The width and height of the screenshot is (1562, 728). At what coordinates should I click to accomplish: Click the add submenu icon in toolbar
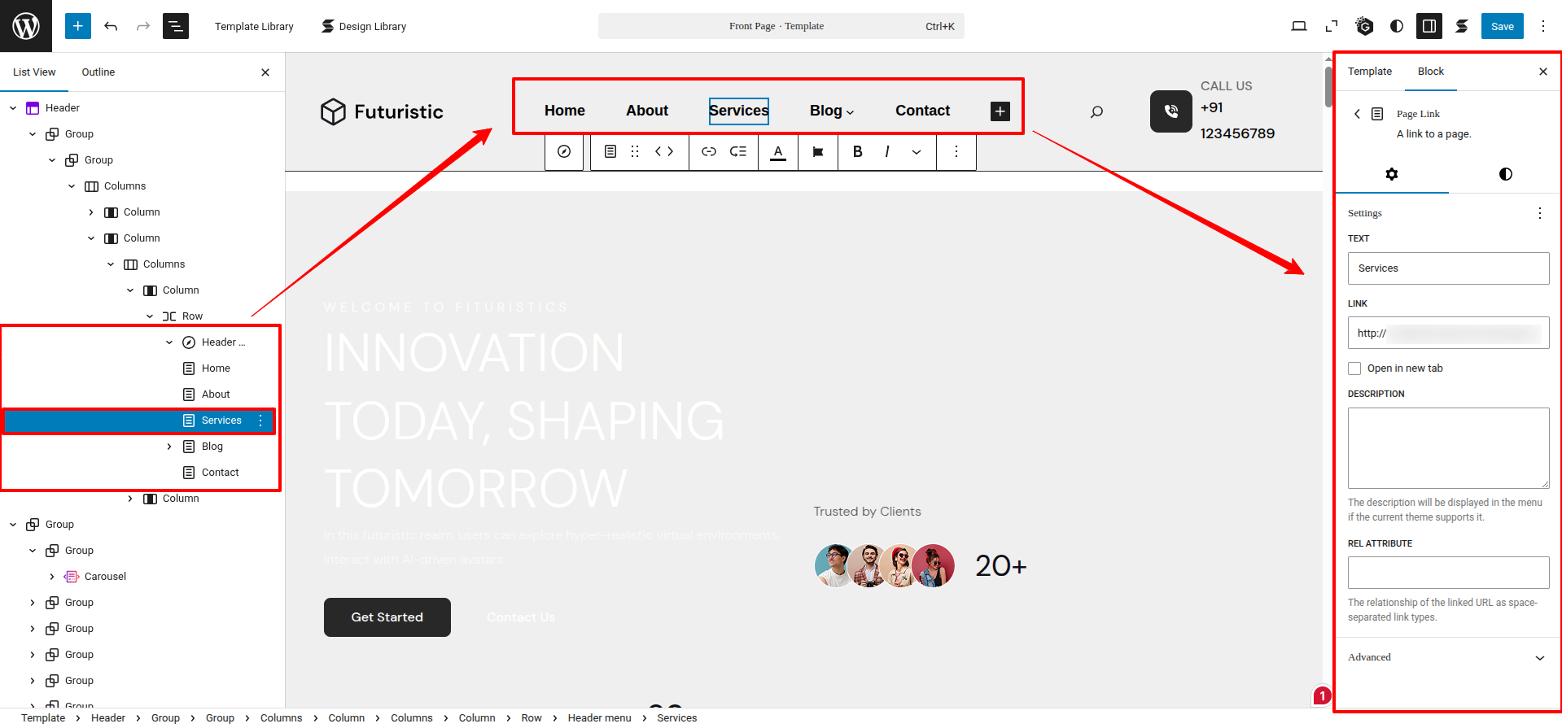(x=738, y=151)
